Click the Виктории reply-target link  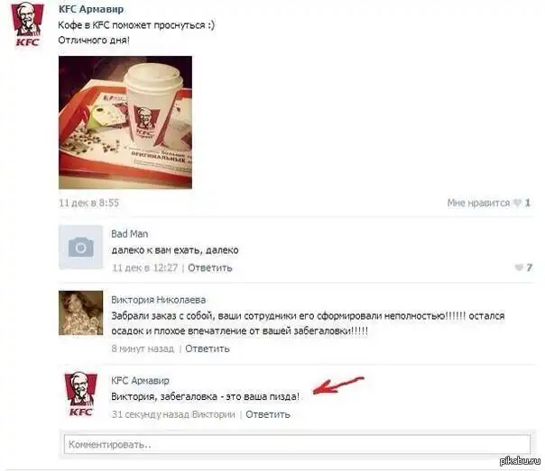click(x=214, y=414)
